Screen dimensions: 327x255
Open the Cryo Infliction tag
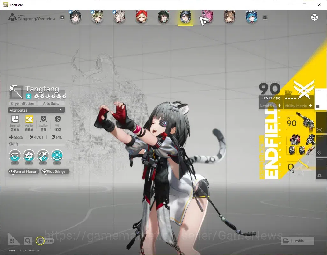click(23, 103)
